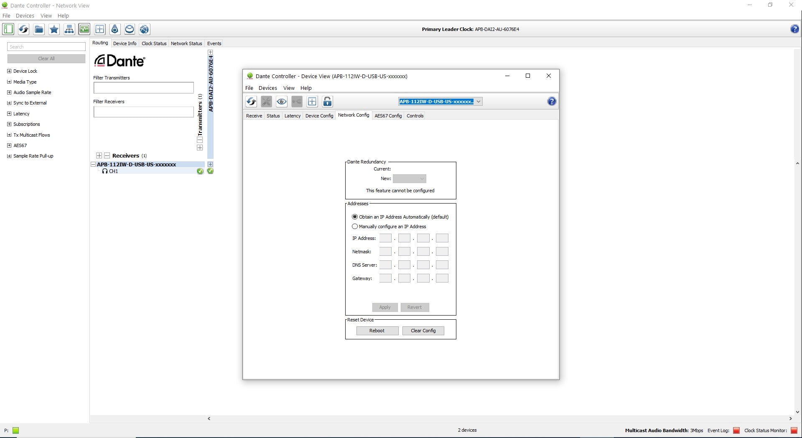Expand the Audio Sample Rate filter

click(x=9, y=92)
